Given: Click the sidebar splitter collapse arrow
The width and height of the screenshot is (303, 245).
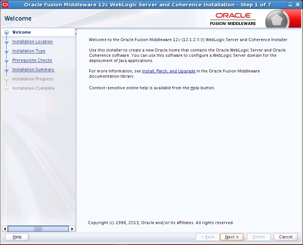Looking at the screenshot, I should point(76,30).
